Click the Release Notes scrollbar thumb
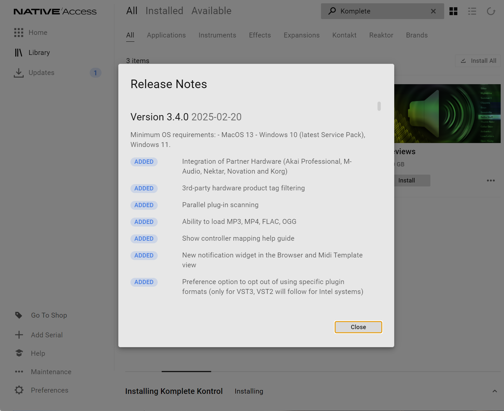This screenshot has height=411, width=504. pos(379,106)
